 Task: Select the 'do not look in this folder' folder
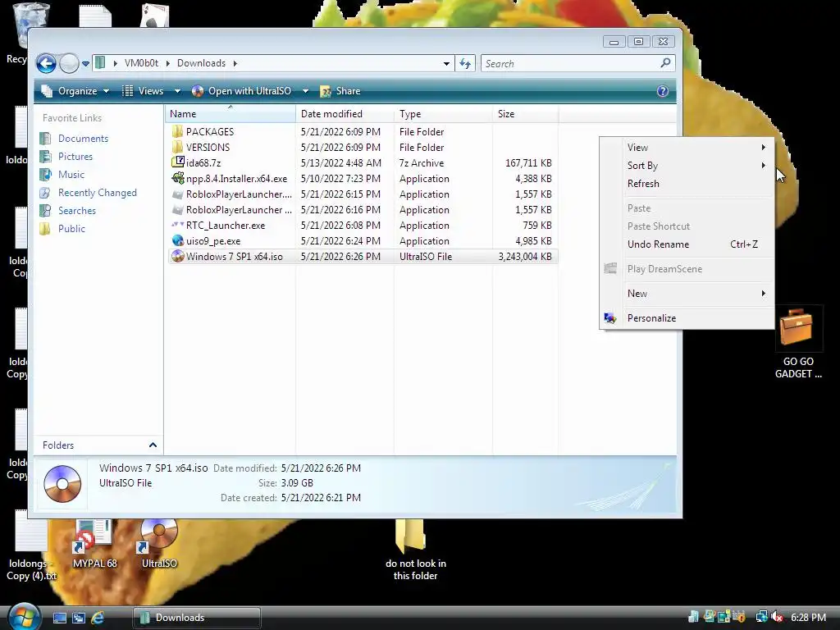click(x=416, y=550)
